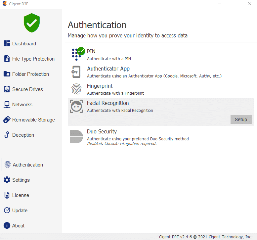Click 'Disabled: Console integration required.' note
The image size is (257, 240).
[122, 144]
